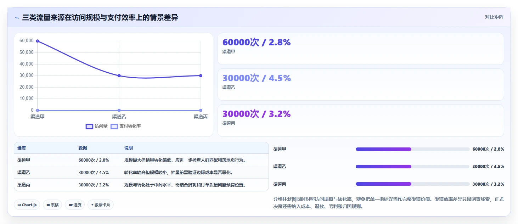Toggle the 访问量 legend entry

coord(97,126)
